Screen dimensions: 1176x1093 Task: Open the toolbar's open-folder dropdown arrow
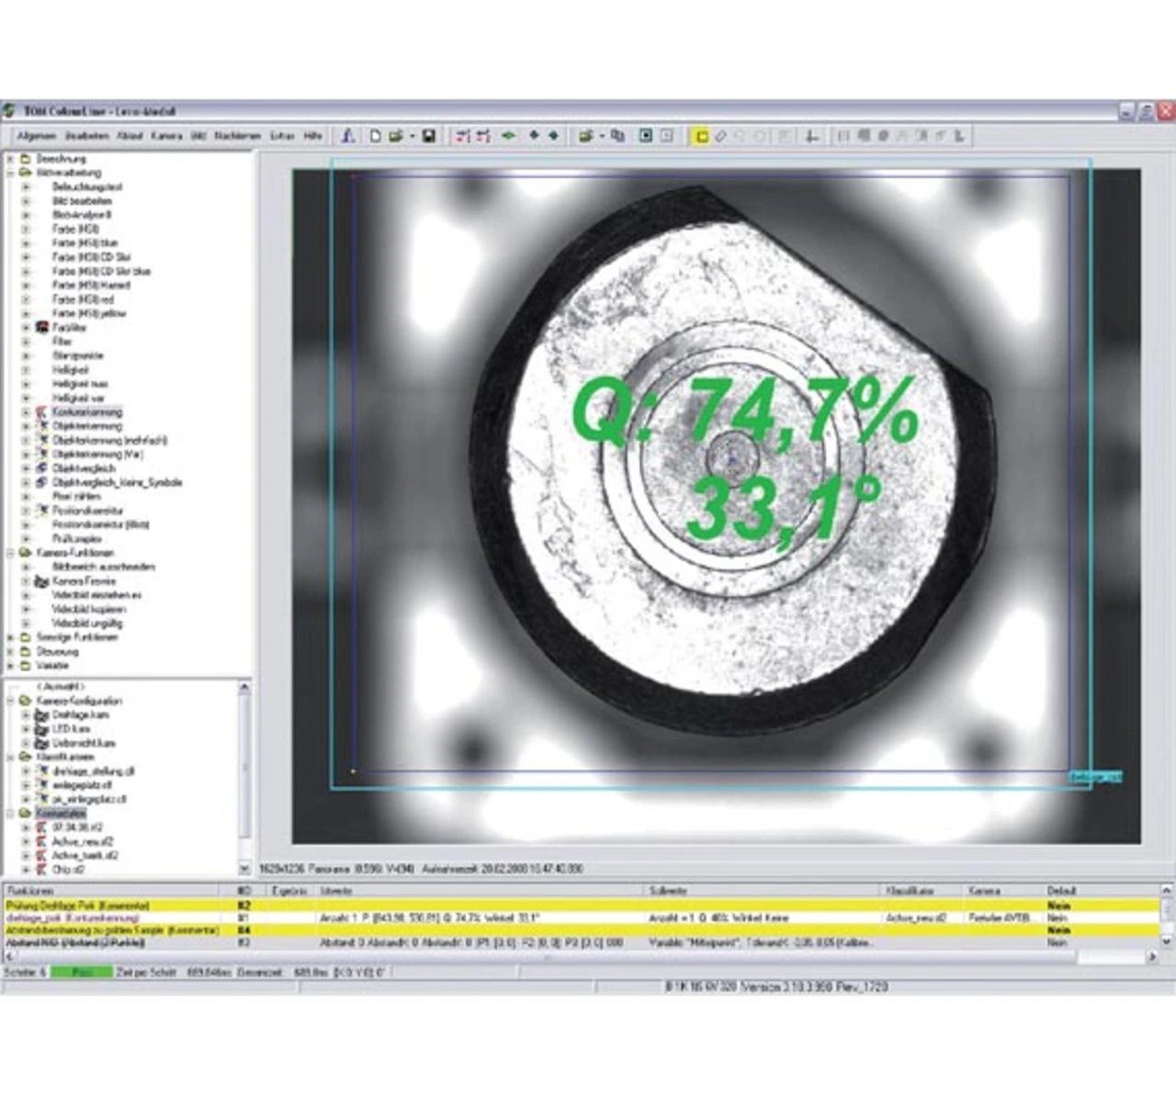tap(412, 136)
